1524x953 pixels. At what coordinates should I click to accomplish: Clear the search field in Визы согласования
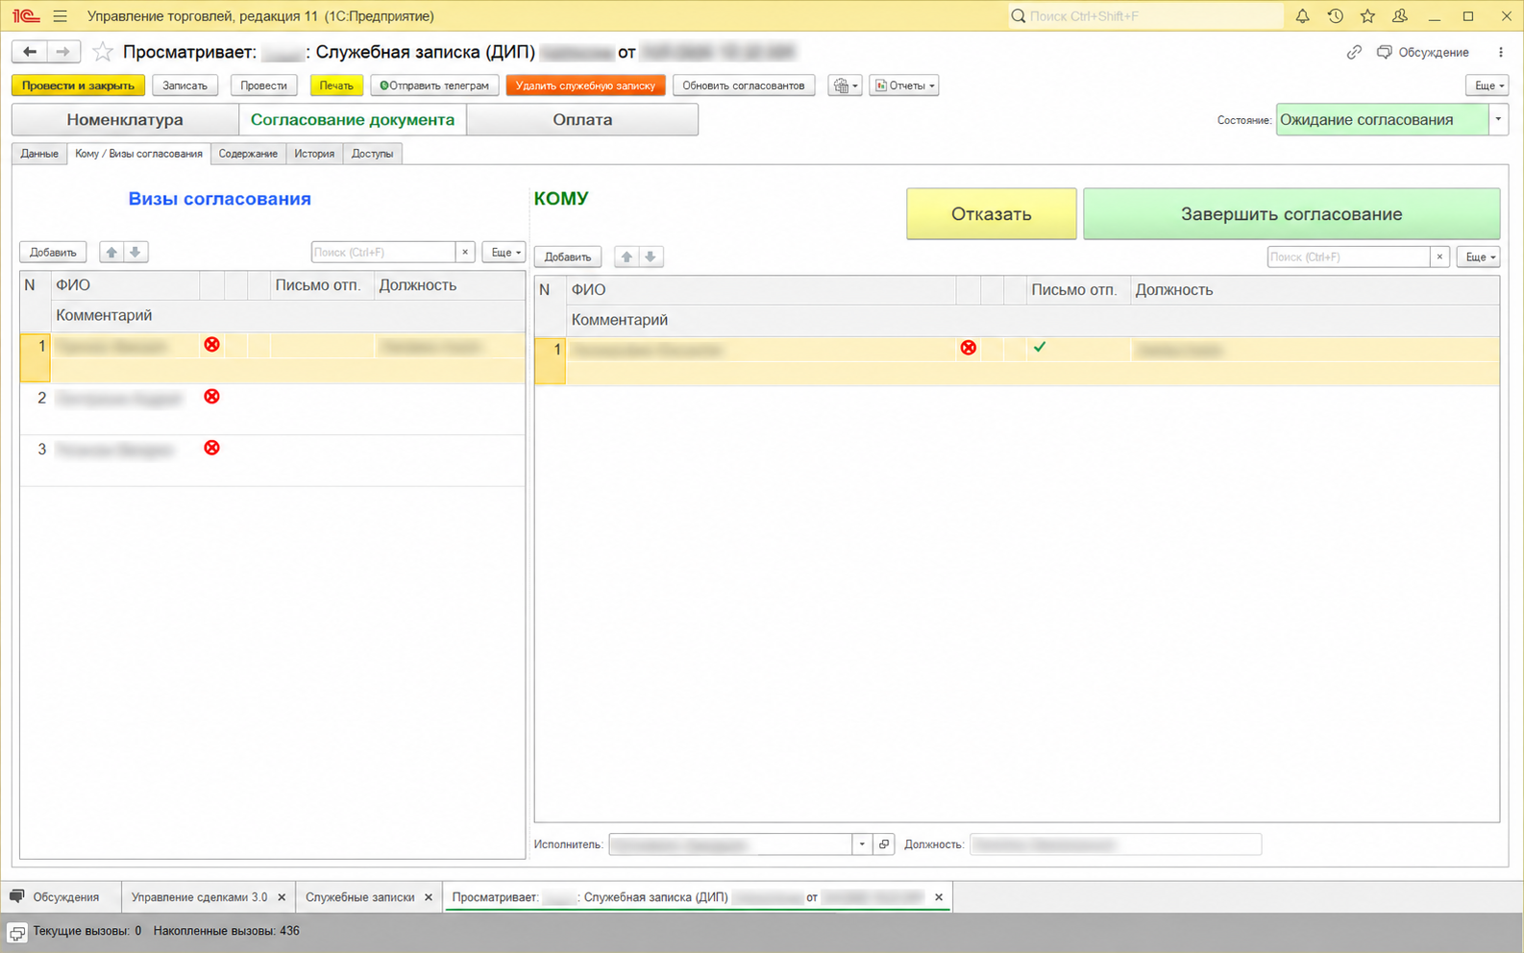pos(465,252)
